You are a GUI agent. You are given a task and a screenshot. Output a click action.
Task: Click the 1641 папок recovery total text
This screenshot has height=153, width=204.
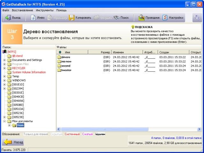pyautogui.click(x=165, y=143)
